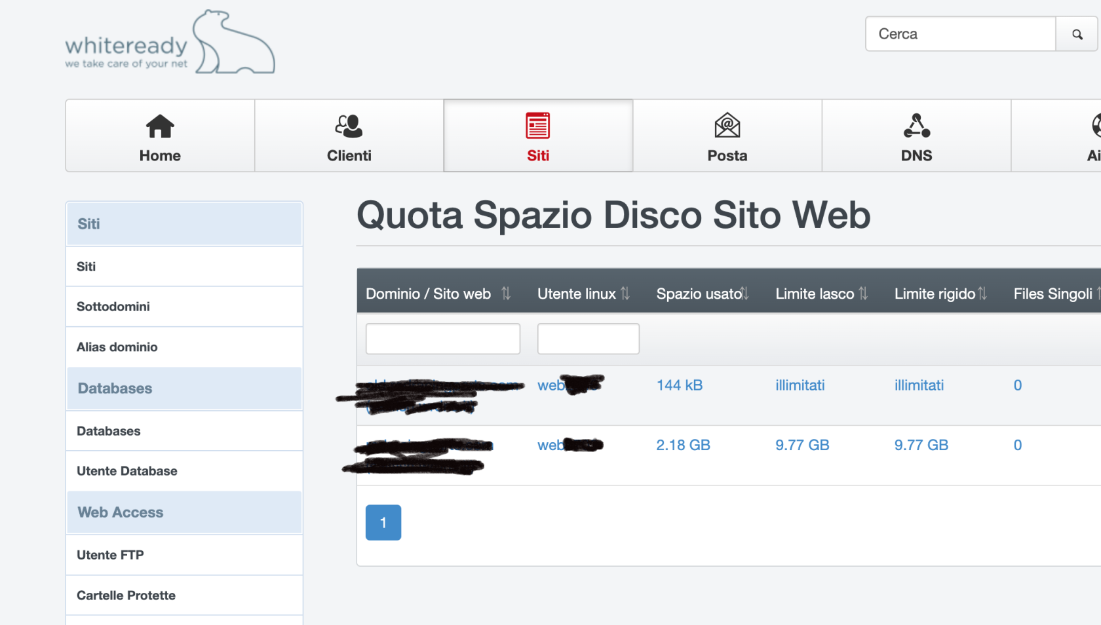Open Utente Database in the sidebar
The width and height of the screenshot is (1101, 625).
[184, 471]
